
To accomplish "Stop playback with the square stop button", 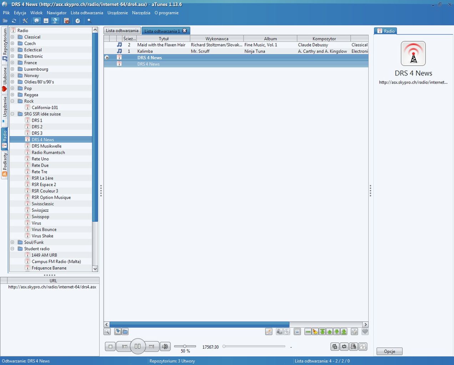I will 110,346.
